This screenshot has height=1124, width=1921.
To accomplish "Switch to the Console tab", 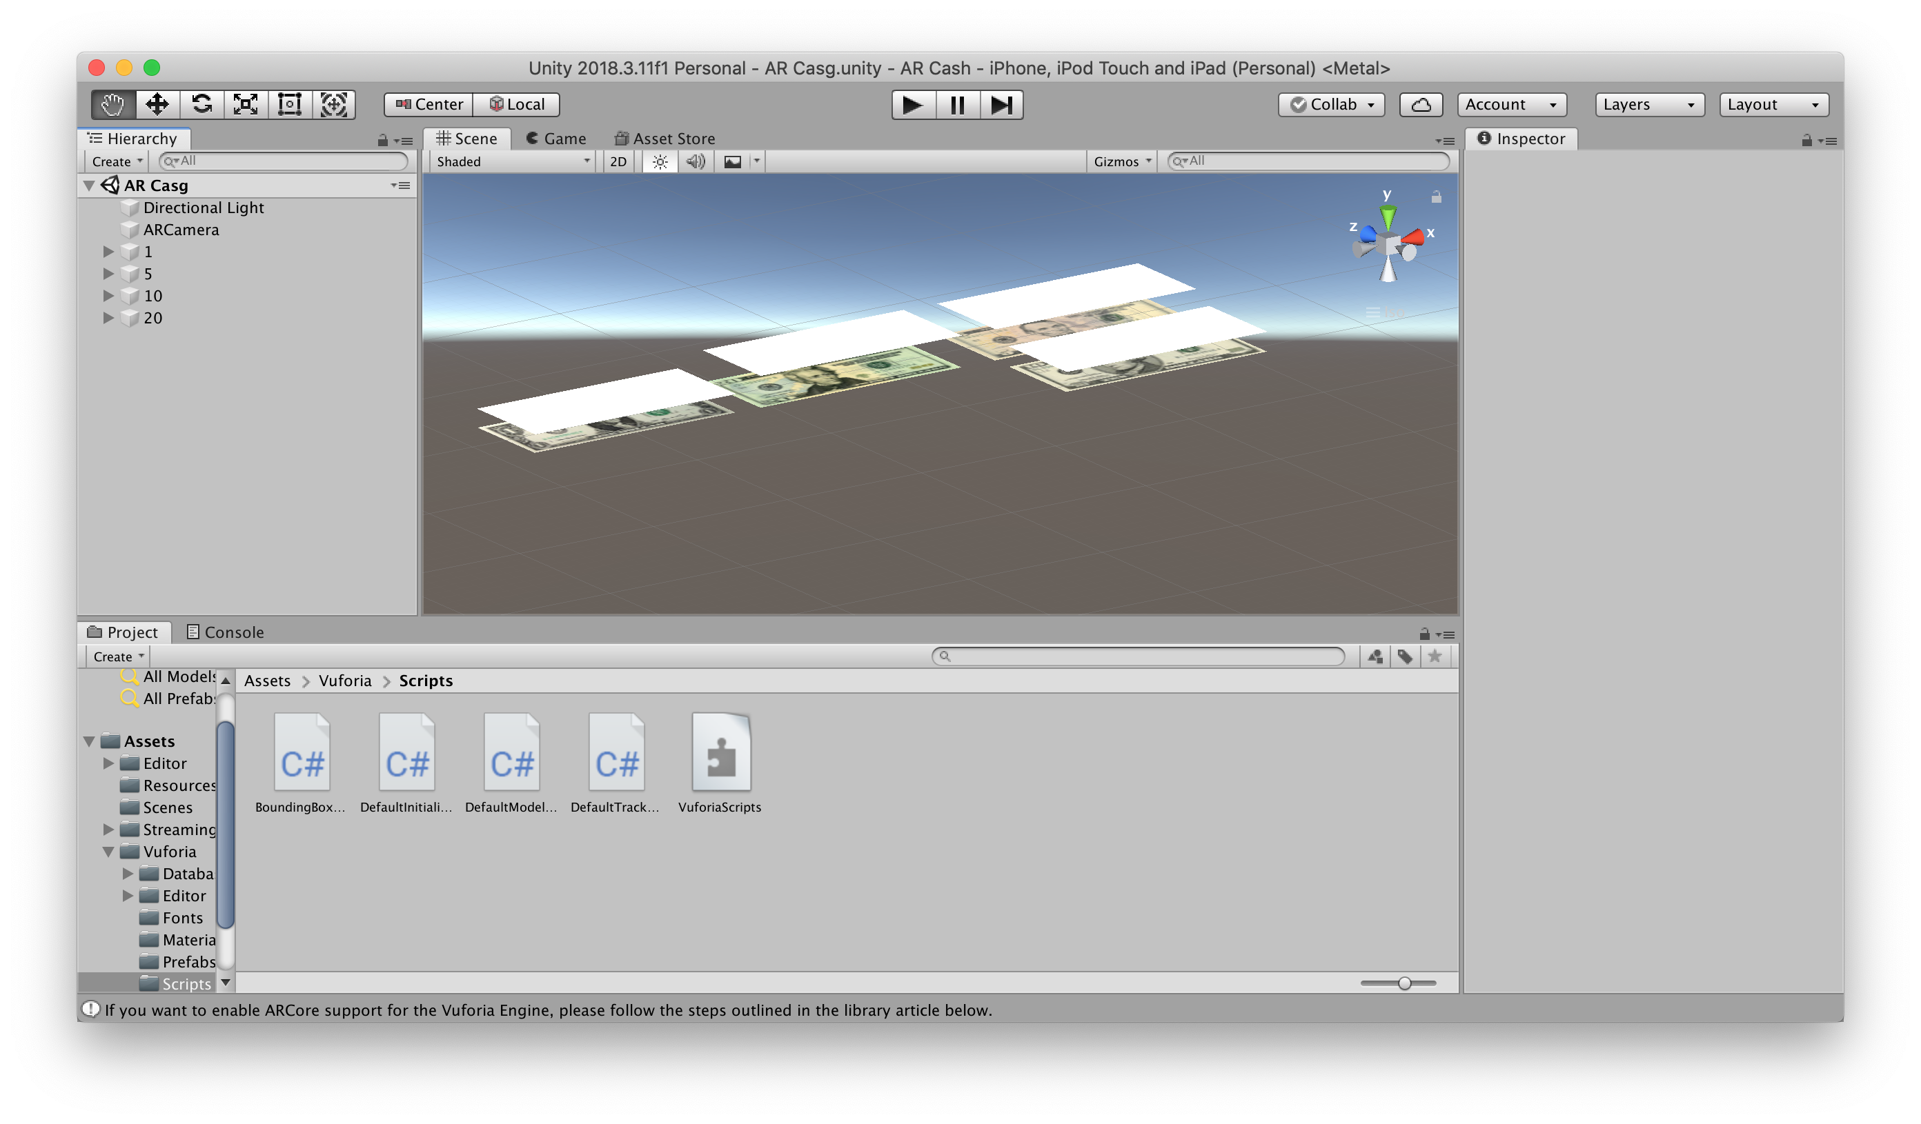I will pyautogui.click(x=226, y=632).
